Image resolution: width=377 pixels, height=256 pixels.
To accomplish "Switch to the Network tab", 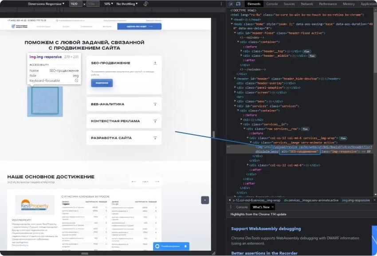I will click(x=307, y=4).
